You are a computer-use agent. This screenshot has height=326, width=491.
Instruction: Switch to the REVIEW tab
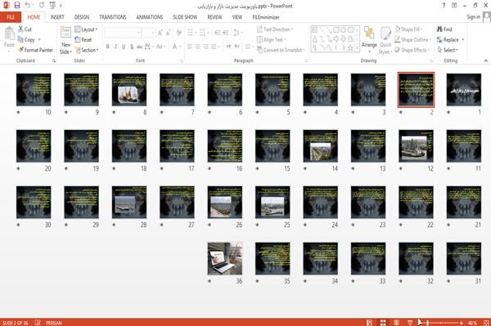coord(214,17)
